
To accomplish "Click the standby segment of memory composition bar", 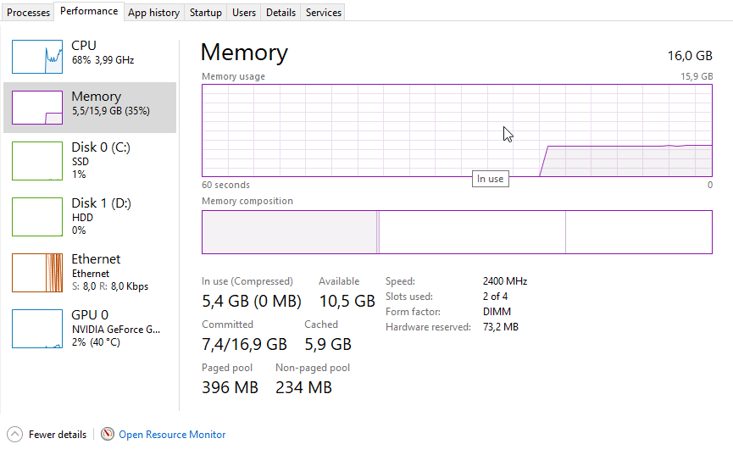I will pyautogui.click(x=472, y=232).
